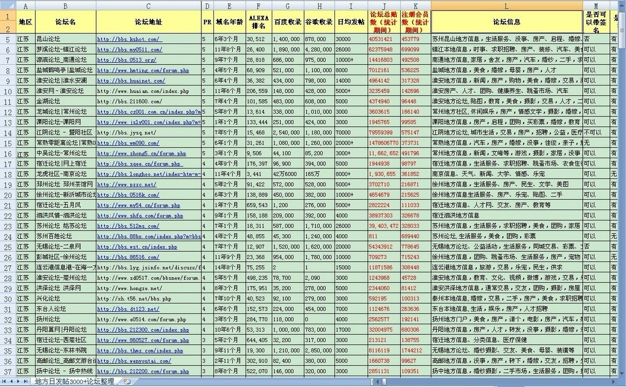Select cell 扬州论坛
This screenshot has width=626, height=387.
[65, 319]
